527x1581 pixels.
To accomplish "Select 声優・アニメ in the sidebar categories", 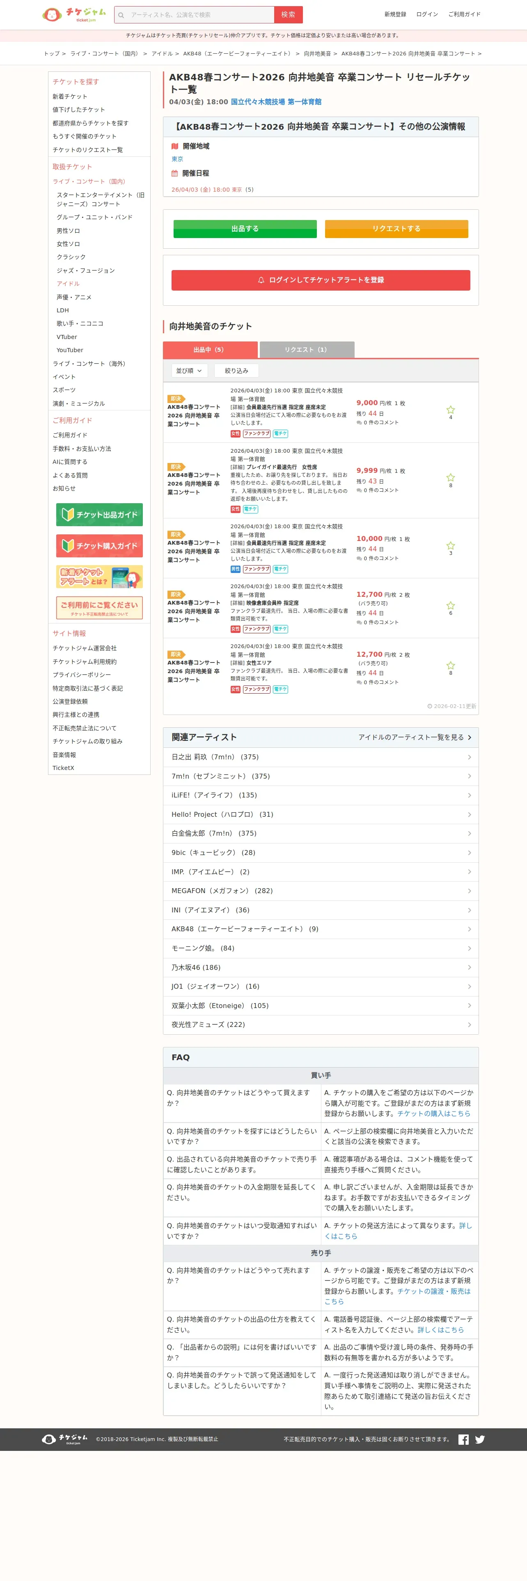I will 74,297.
